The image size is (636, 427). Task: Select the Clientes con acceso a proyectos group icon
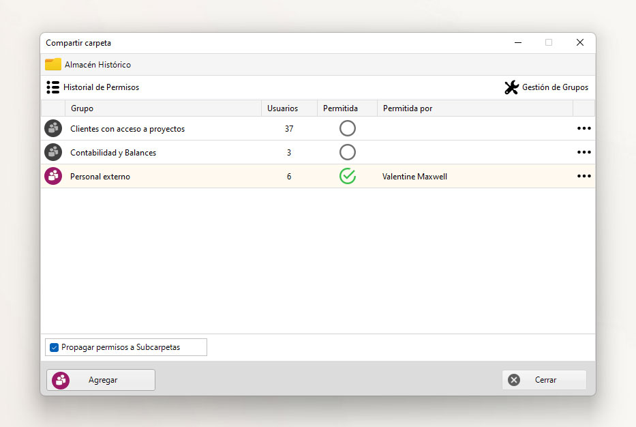[53, 128]
